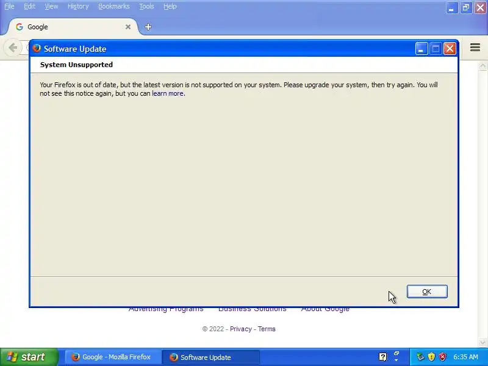Open the View menu

tap(51, 6)
